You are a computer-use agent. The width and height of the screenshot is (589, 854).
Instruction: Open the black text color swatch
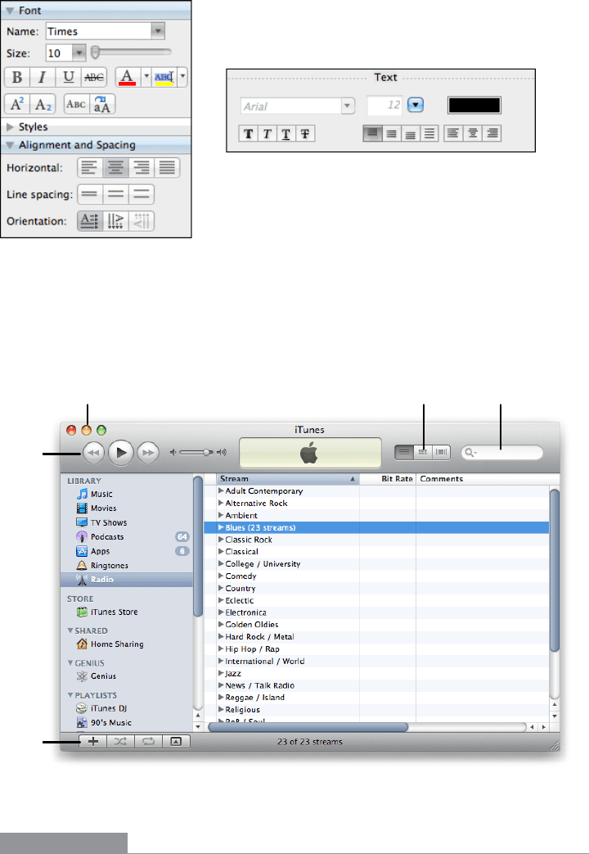point(474,105)
